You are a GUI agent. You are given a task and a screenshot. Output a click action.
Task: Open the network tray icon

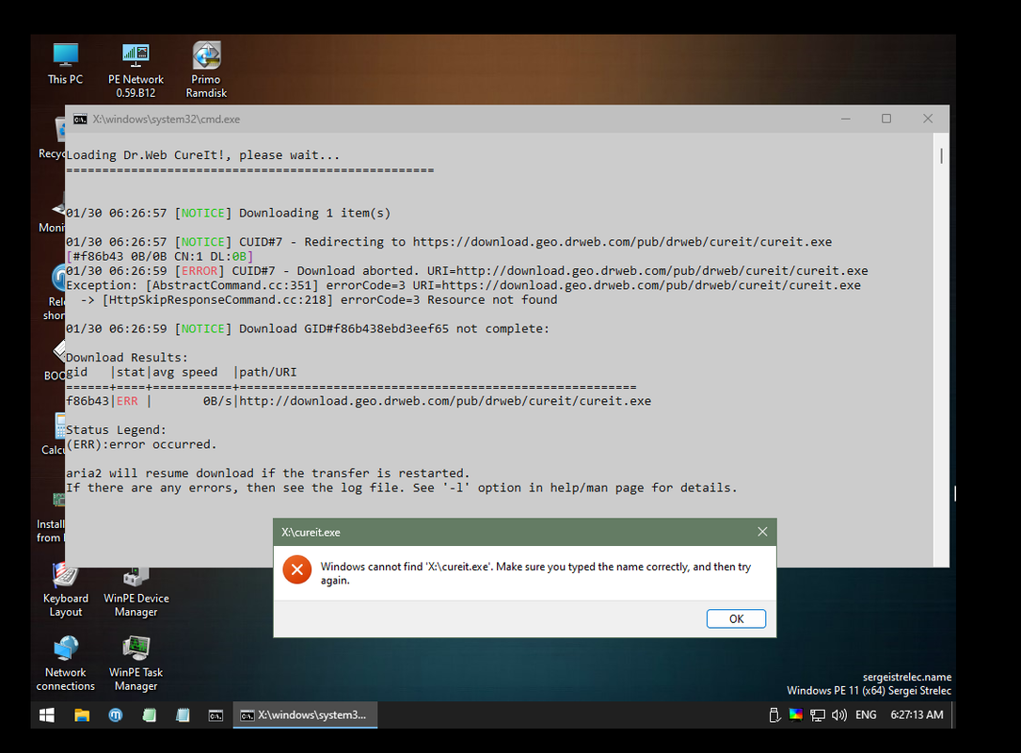pos(817,715)
